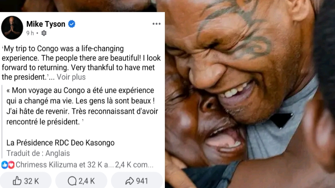
Task: Open Mike Tyson's profile picture
Action: pos(12,27)
